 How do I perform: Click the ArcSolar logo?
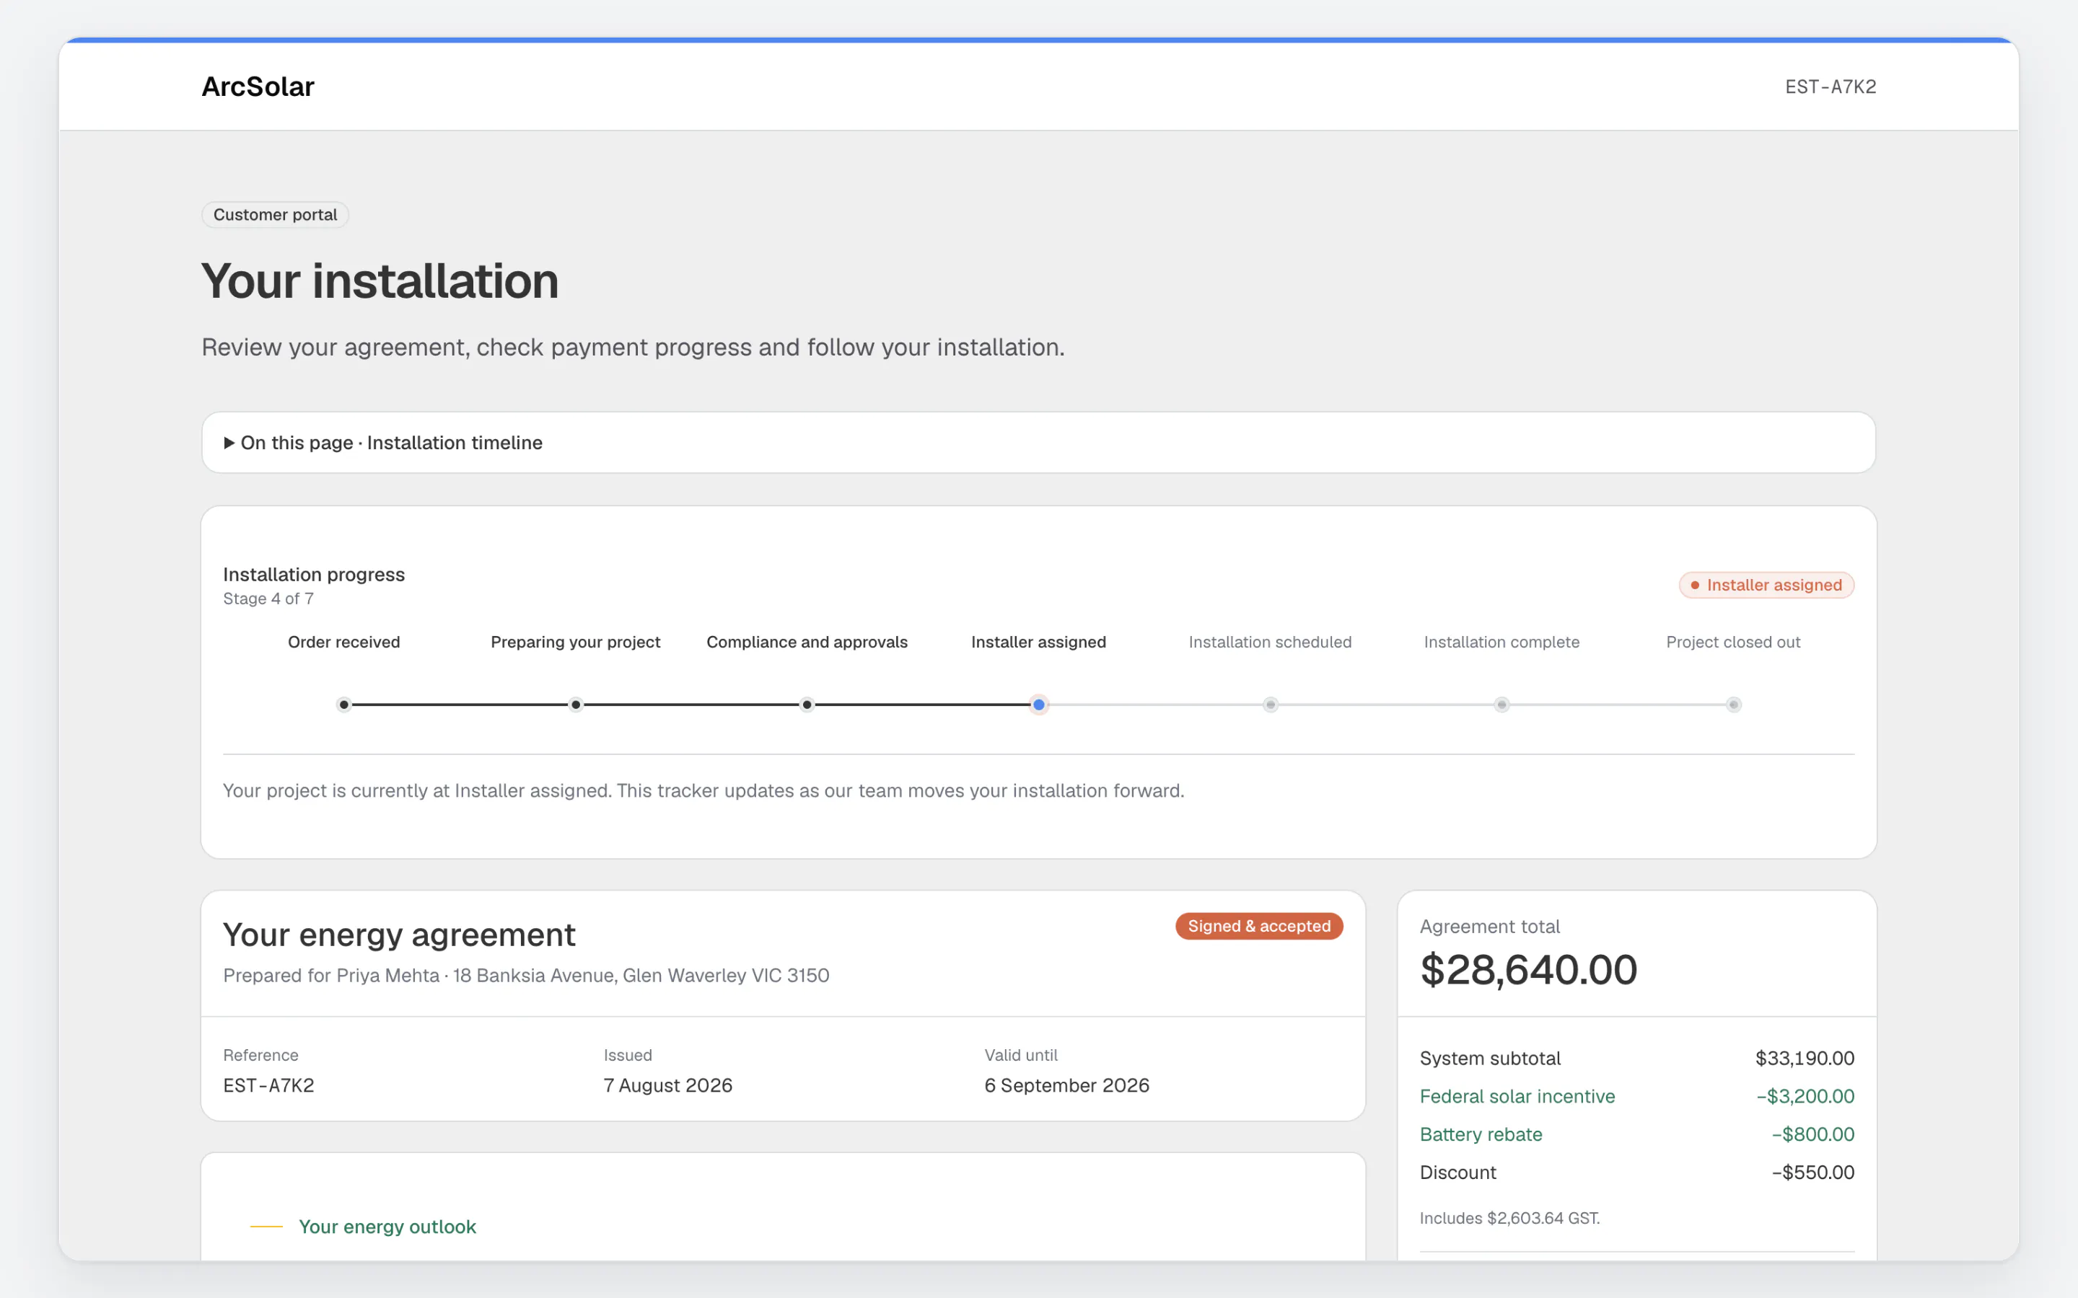tap(258, 87)
